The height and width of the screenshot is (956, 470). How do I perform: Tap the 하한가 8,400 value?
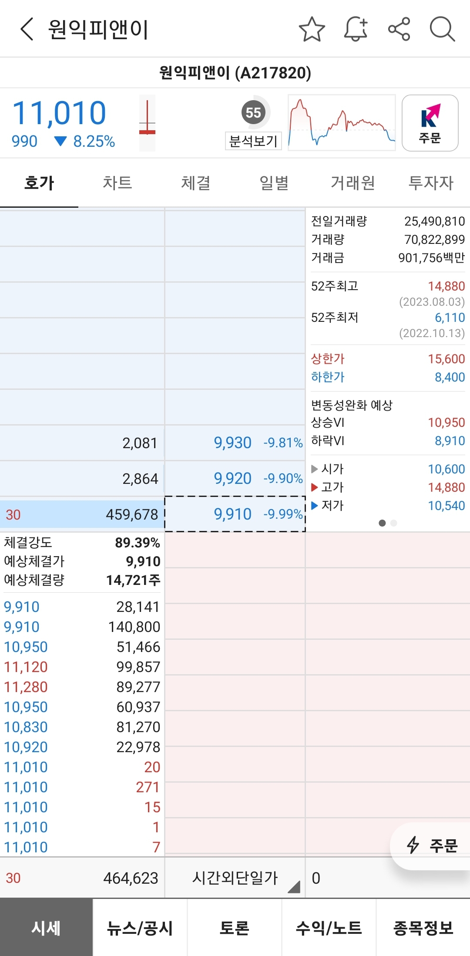pos(450,377)
